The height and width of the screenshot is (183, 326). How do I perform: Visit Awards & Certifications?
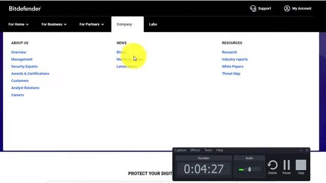pyautogui.click(x=30, y=74)
